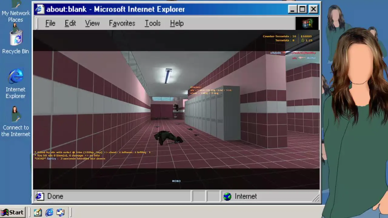The image size is (388, 218).
Task: Click the ultpode name in the killfeed
Action: [x=276, y=53]
